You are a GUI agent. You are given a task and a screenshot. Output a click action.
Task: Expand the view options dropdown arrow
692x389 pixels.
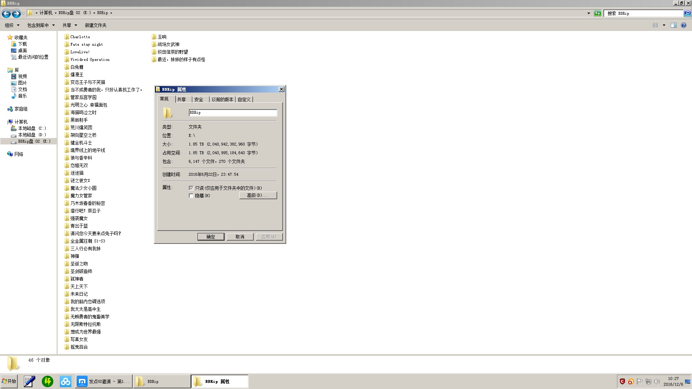[x=664, y=25]
